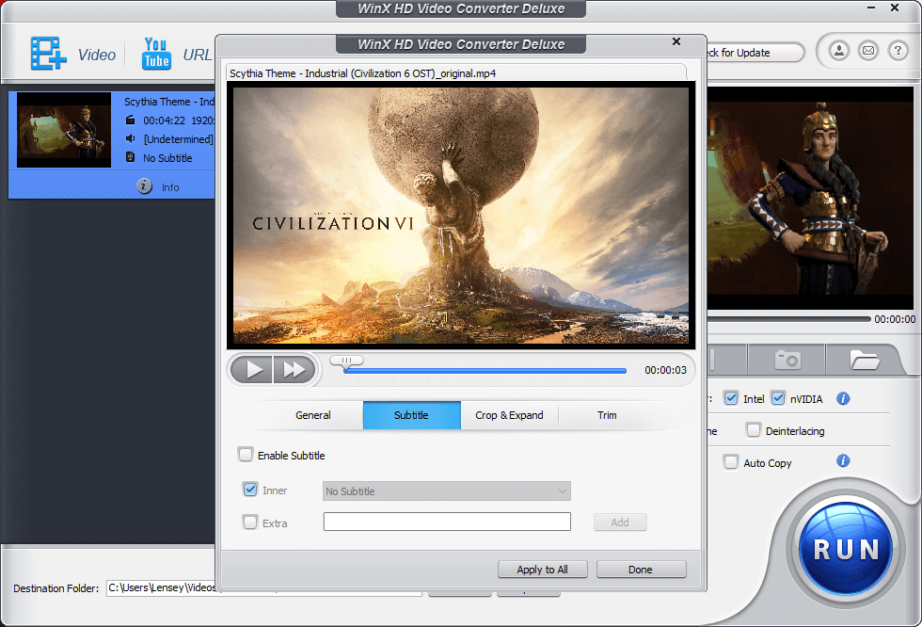Open the output folder icon
Image resolution: width=922 pixels, height=627 pixels.
coord(864,360)
